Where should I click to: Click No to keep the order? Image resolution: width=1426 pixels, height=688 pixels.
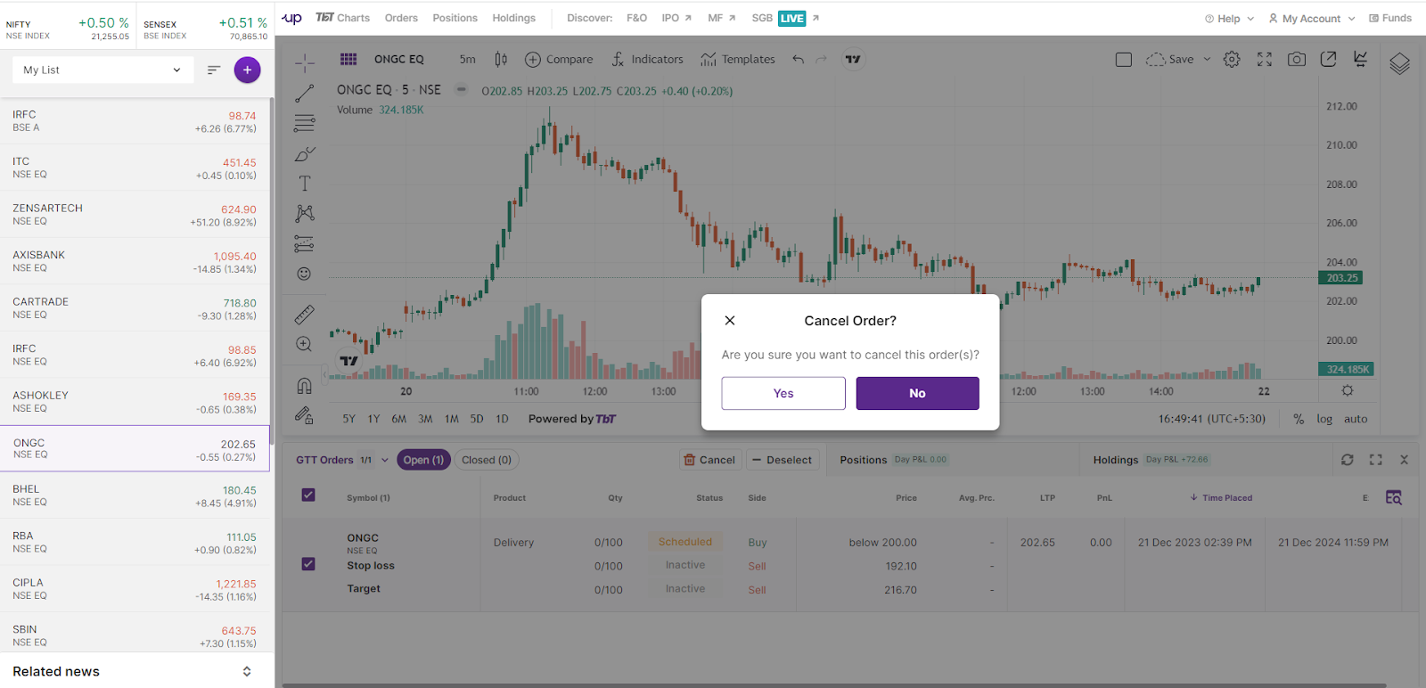pyautogui.click(x=917, y=393)
